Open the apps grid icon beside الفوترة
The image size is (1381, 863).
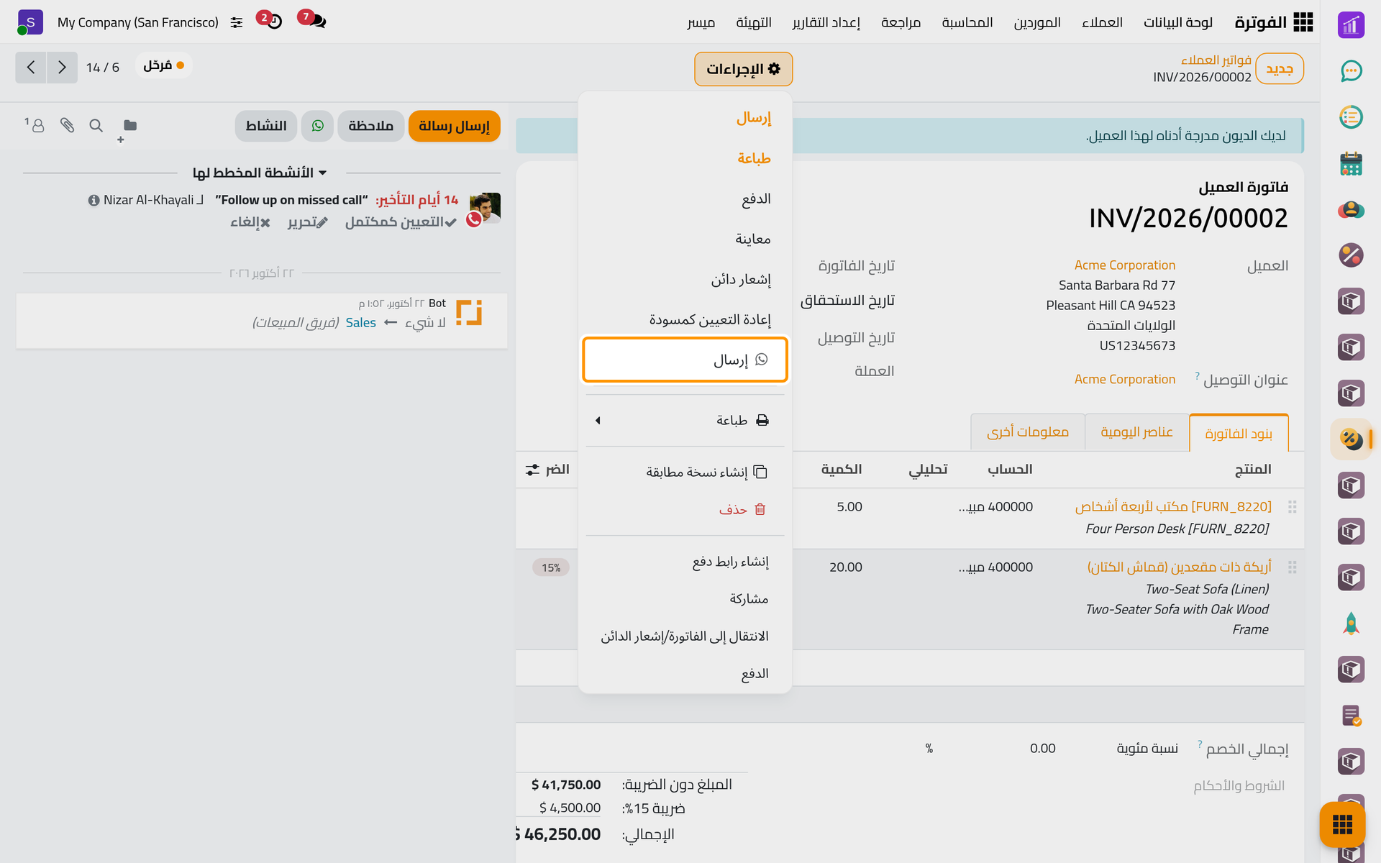click(1303, 22)
